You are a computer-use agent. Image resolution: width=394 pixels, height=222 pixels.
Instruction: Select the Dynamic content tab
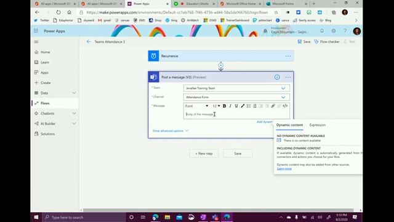[289, 125]
